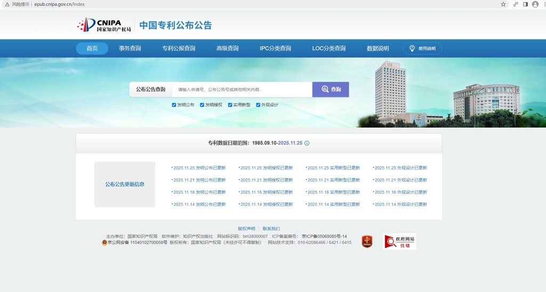Focus the 公布公告查询 search input field
The width and height of the screenshot is (546, 292).
pyautogui.click(x=242, y=90)
